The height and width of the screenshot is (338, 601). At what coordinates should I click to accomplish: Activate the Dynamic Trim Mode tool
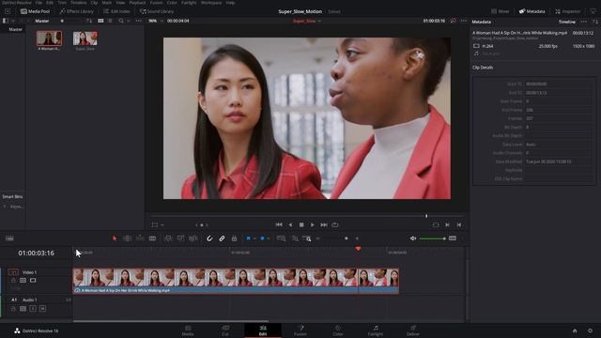coord(140,238)
